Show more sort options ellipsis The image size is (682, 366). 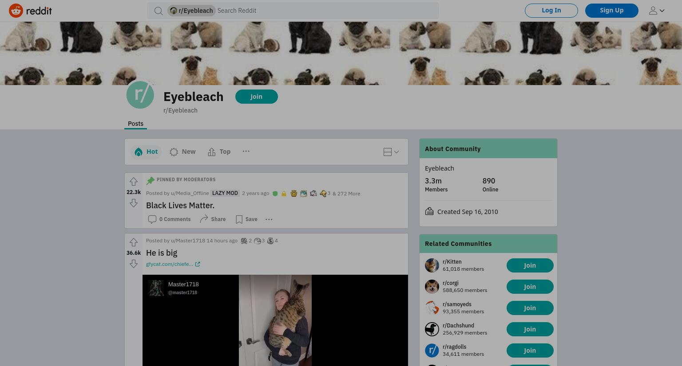coord(246,151)
